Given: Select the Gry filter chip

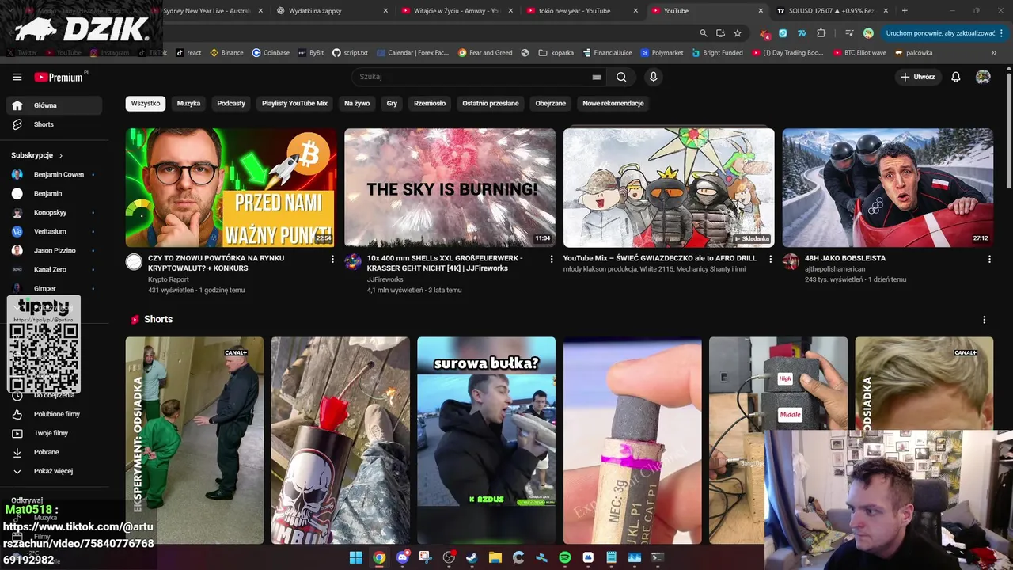Looking at the screenshot, I should pyautogui.click(x=392, y=103).
